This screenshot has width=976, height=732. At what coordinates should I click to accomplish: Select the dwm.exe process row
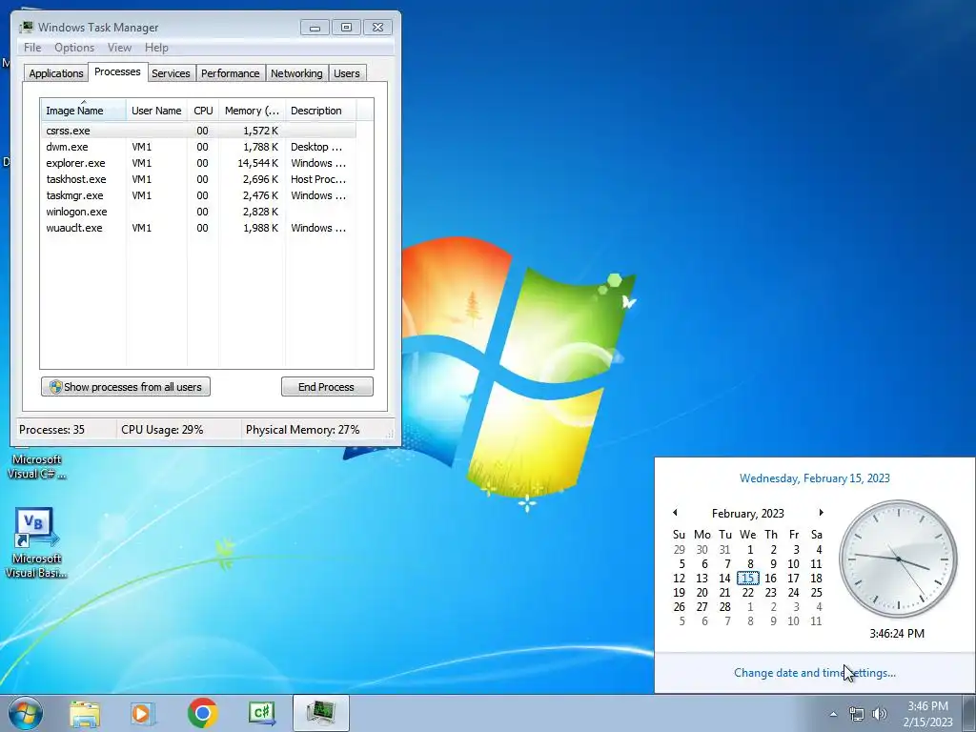coord(198,147)
